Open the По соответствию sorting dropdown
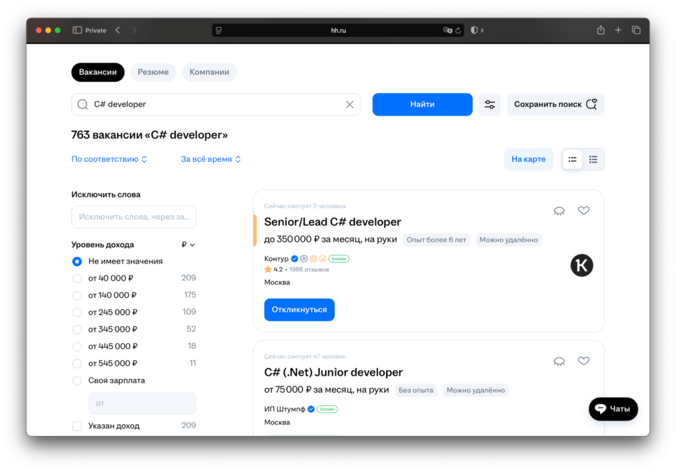This screenshot has width=676, height=471. pyautogui.click(x=109, y=159)
